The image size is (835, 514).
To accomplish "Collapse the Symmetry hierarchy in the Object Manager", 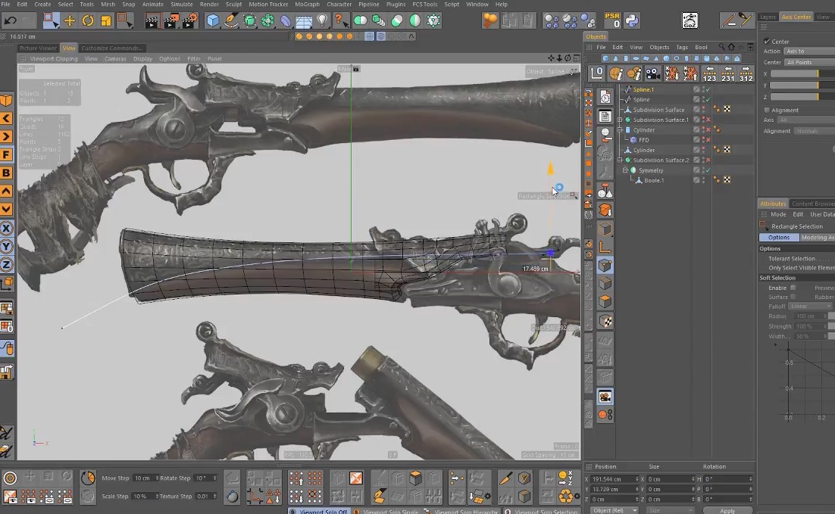I will pyautogui.click(x=625, y=170).
